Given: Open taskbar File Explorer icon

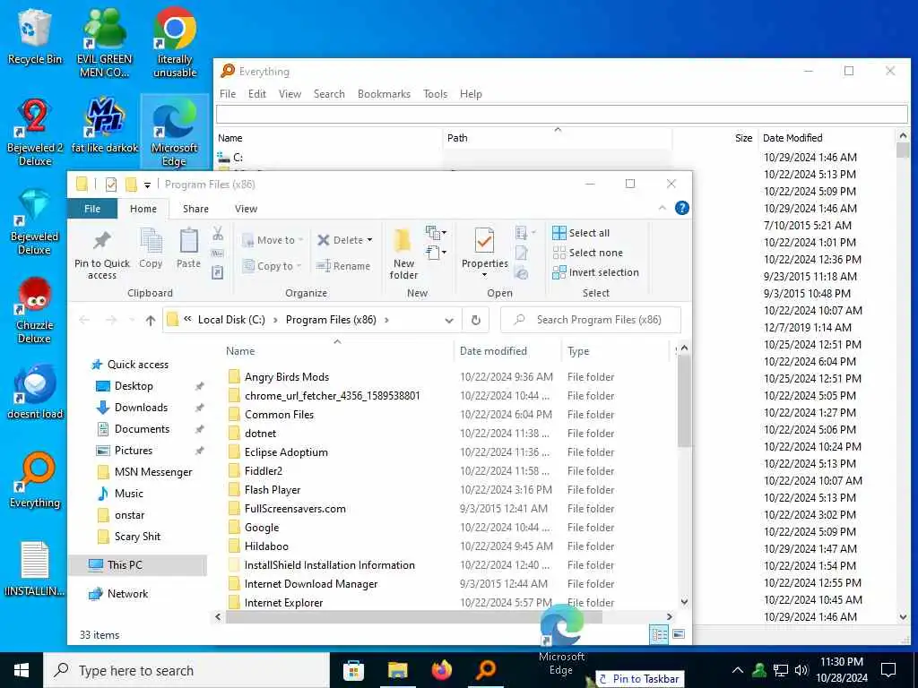Looking at the screenshot, I should click(398, 670).
